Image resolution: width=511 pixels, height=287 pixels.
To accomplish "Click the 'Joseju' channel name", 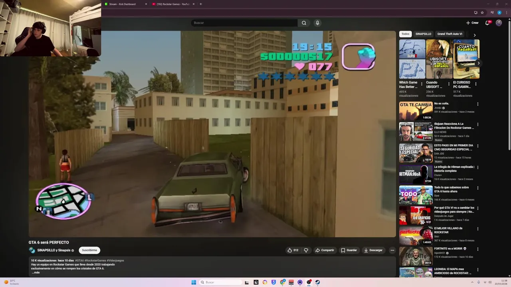I will pos(438,108).
